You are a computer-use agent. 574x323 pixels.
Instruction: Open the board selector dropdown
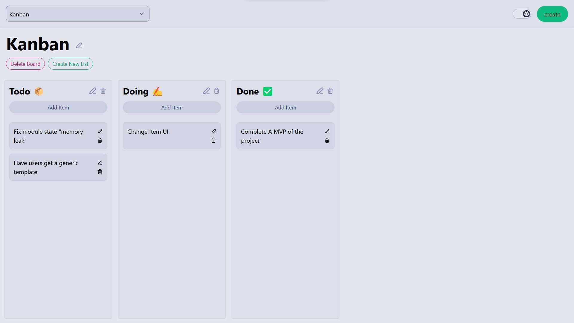tap(77, 14)
